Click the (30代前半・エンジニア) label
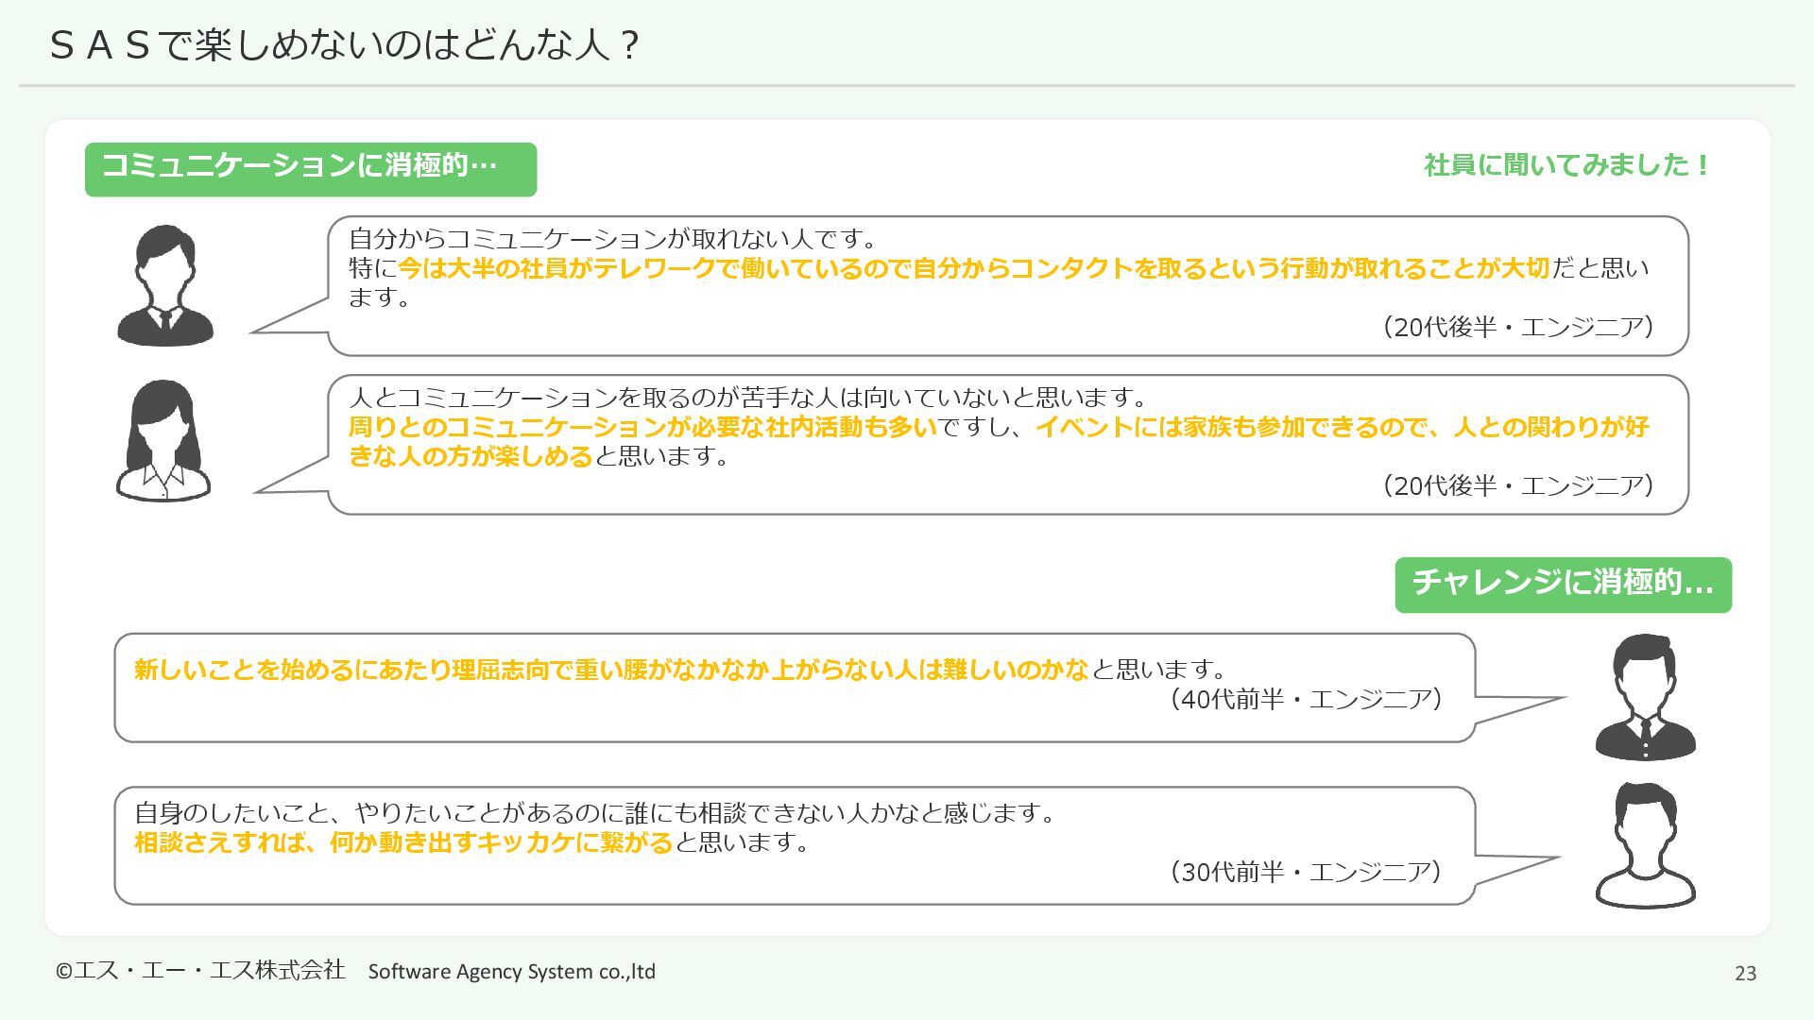Image resolution: width=1814 pixels, height=1020 pixels. coord(1306,872)
